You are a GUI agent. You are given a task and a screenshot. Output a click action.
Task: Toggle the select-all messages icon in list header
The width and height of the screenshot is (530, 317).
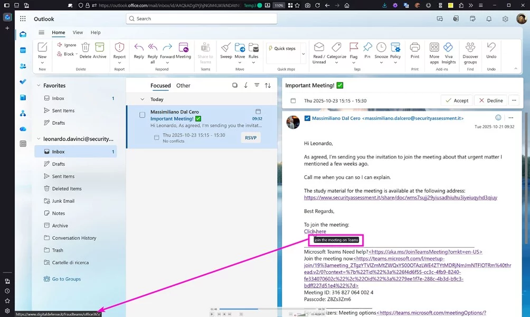coord(235,86)
